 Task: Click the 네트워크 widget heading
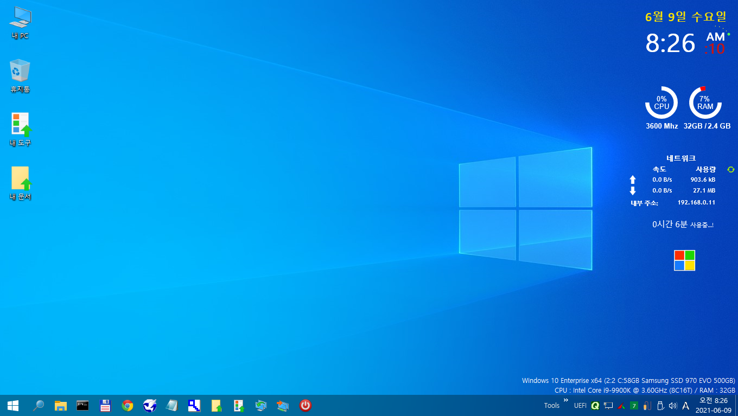(x=681, y=158)
